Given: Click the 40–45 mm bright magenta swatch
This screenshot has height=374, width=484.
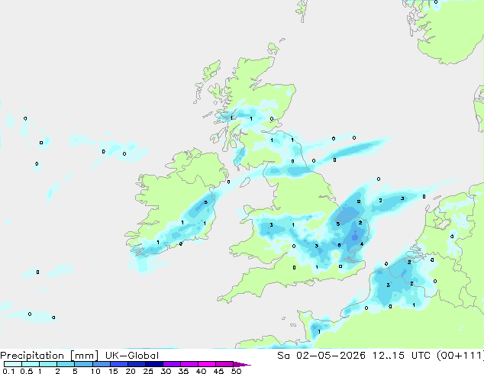Looking at the screenshot, I should pos(207,364).
